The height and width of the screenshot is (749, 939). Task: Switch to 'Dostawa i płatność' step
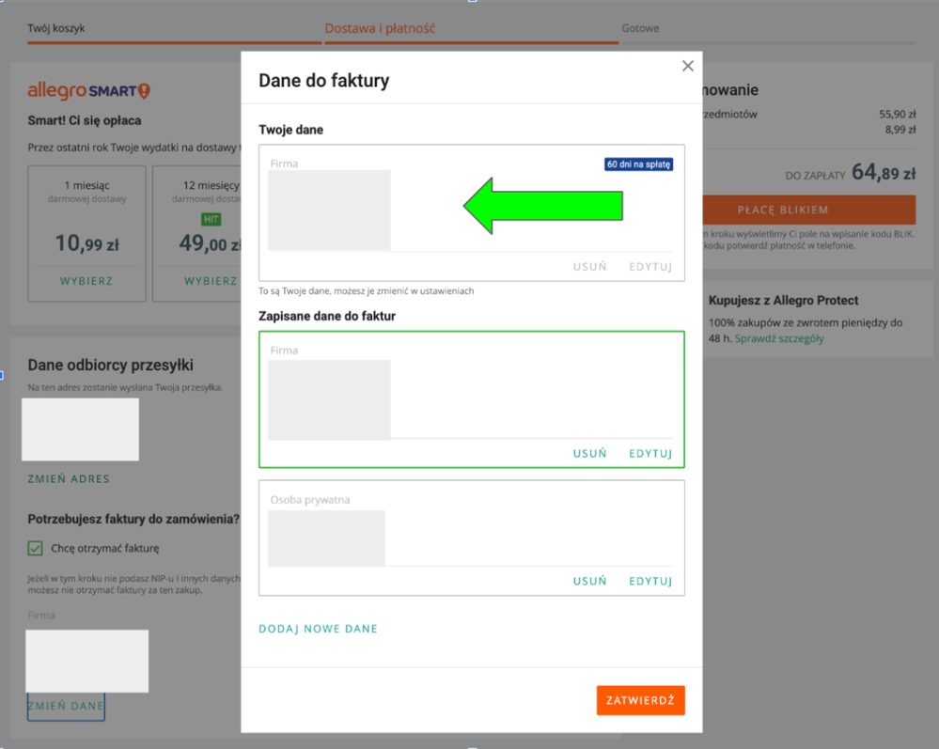(x=380, y=28)
